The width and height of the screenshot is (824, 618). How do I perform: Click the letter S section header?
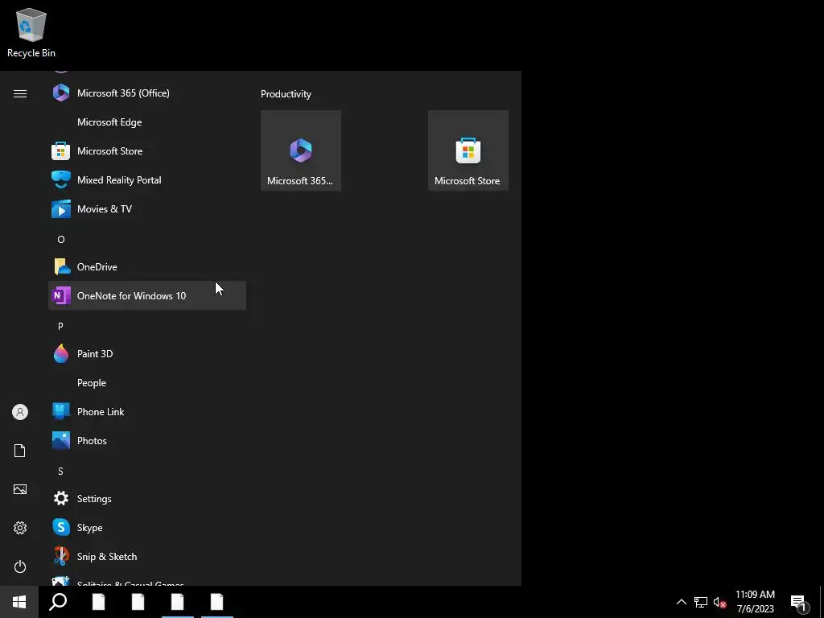pyautogui.click(x=60, y=472)
